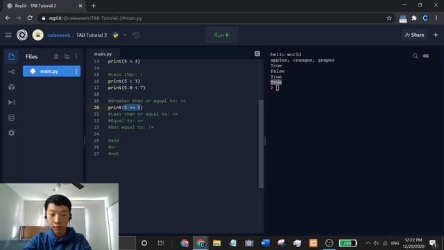The width and height of the screenshot is (444, 250).
Task: Open the Files panel more options menu
Action: pyautogui.click(x=76, y=57)
